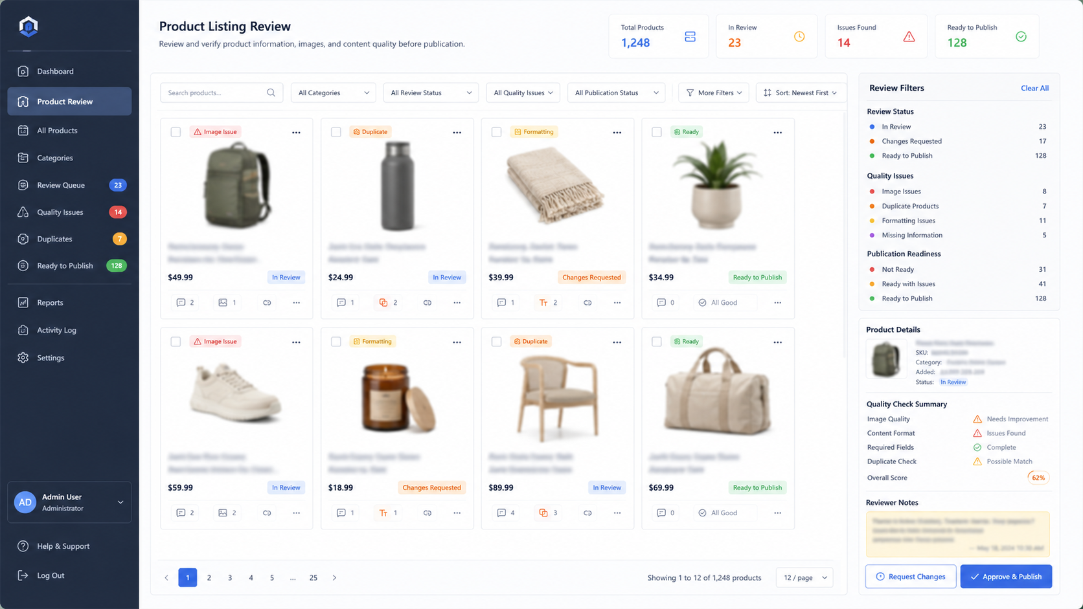Click the In Review clock icon

click(799, 36)
